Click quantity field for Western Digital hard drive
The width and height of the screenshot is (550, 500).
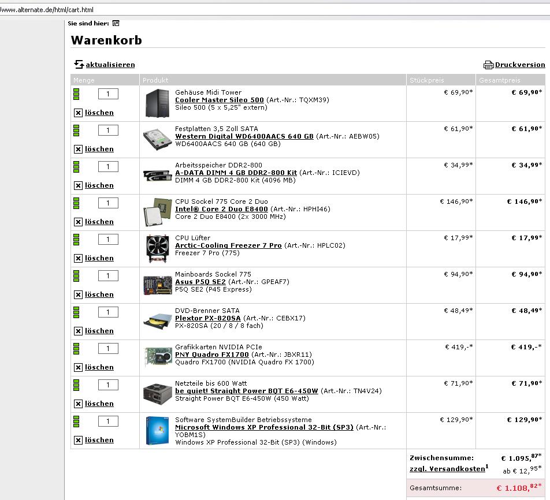click(x=108, y=130)
